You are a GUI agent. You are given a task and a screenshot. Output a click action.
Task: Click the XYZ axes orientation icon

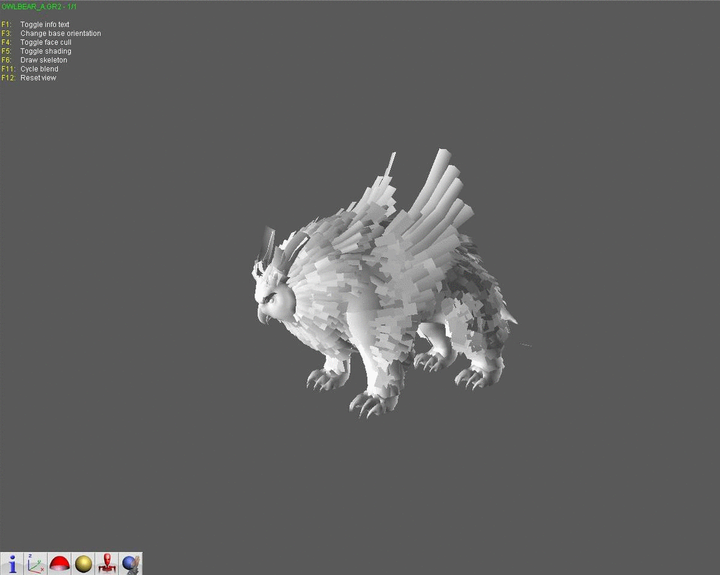pos(36,564)
